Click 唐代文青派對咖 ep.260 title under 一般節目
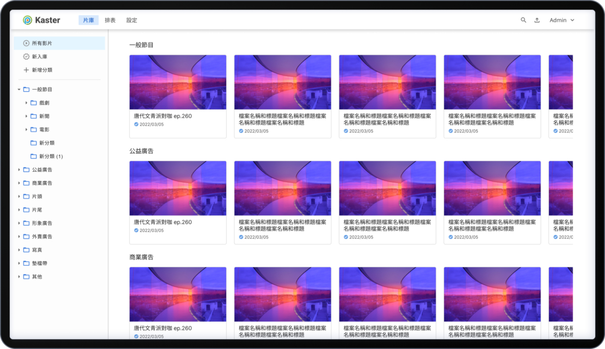The height and width of the screenshot is (349, 605). [163, 116]
